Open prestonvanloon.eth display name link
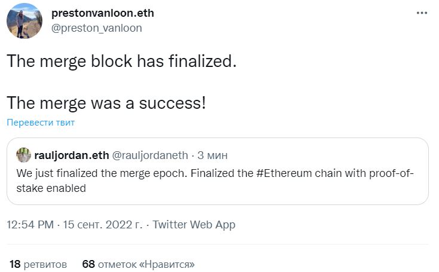This screenshot has width=439, height=272. 103,13
